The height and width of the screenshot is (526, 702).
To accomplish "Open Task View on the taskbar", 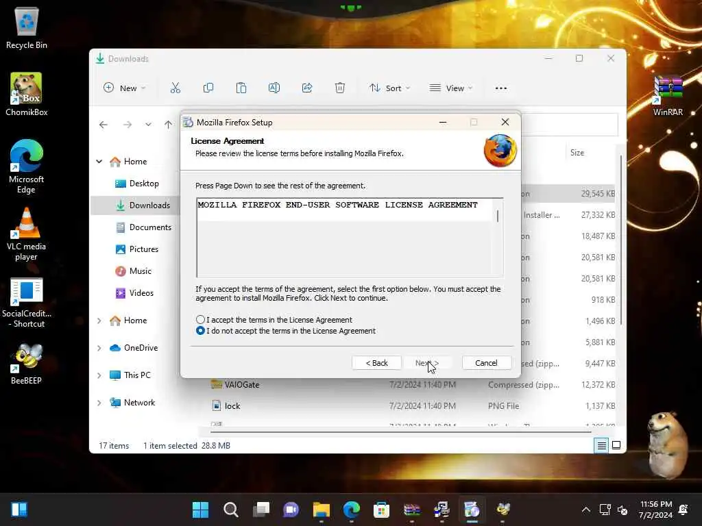I will tap(261, 510).
